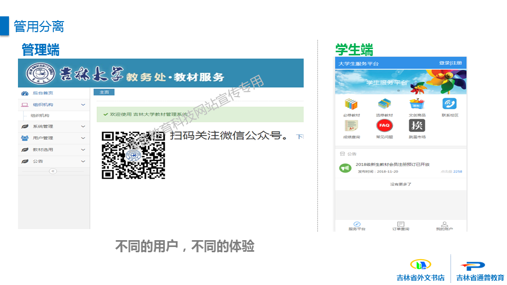Select the 用户管理 people icon

(25, 138)
